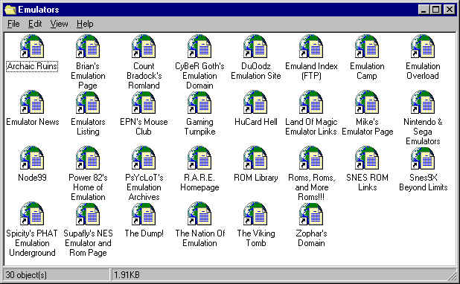The width and height of the screenshot is (460, 284).
Task: Click the ROM Library shortcut icon
Action: point(255,158)
